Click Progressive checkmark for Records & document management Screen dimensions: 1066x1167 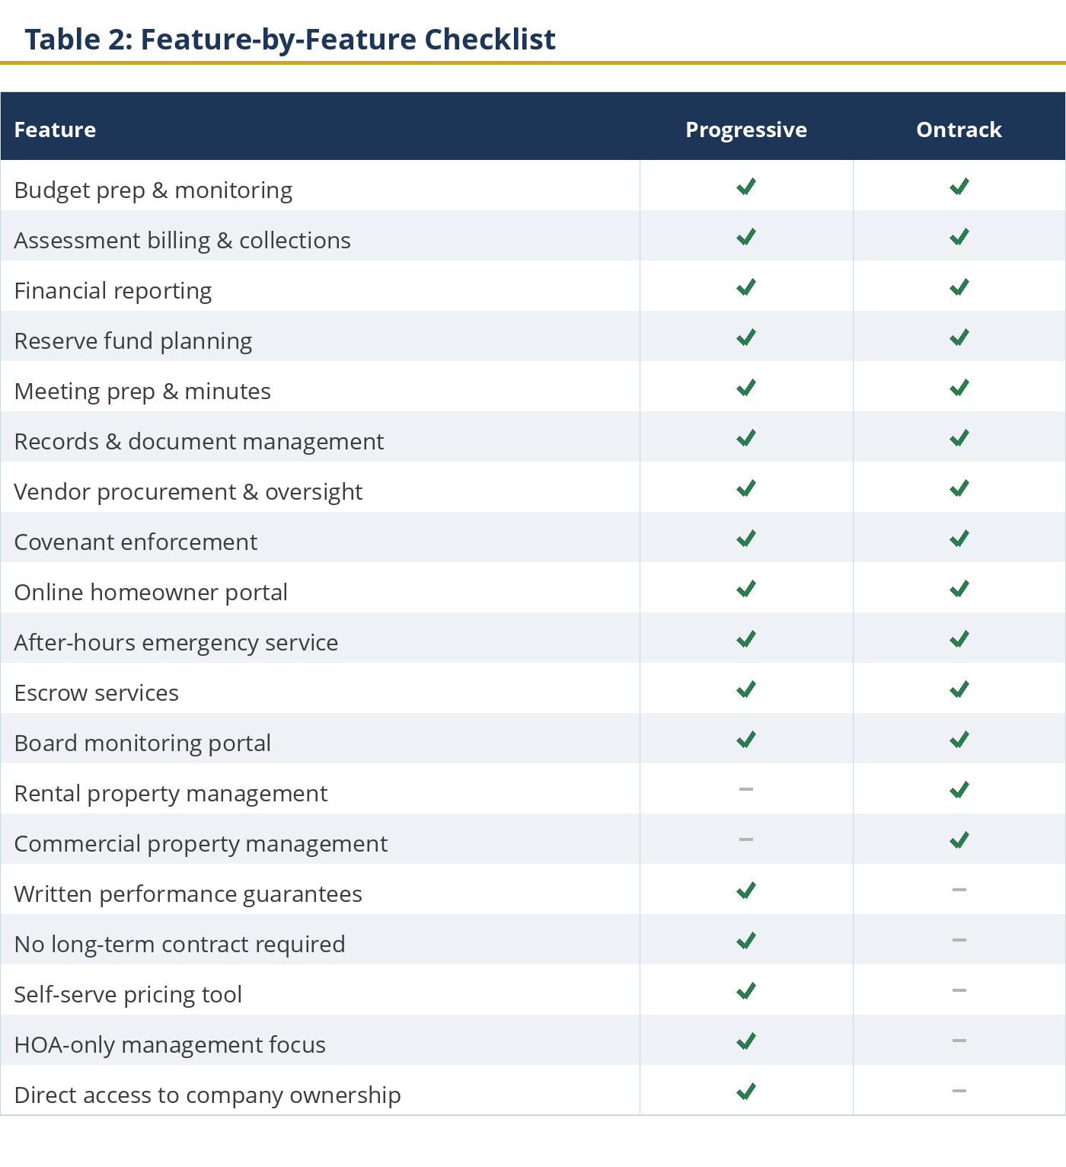click(746, 437)
